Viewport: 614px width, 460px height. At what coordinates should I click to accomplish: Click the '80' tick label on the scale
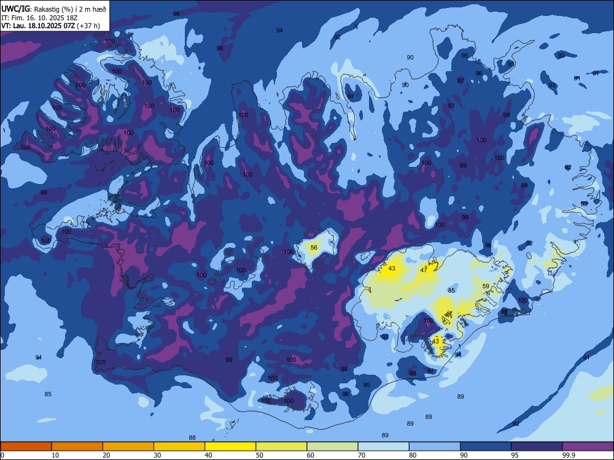pos(413,455)
